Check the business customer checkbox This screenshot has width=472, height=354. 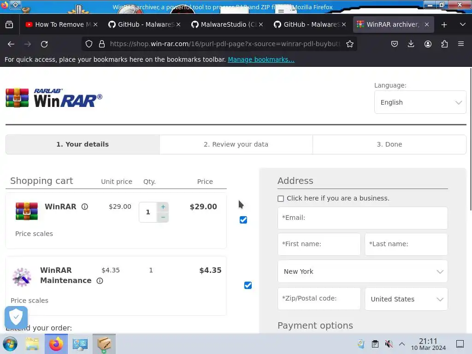(x=281, y=198)
